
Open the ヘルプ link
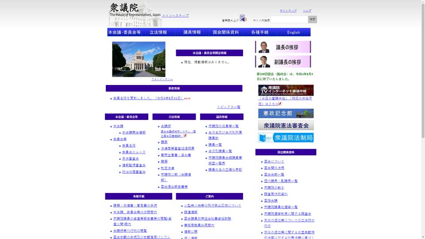[x=307, y=11]
